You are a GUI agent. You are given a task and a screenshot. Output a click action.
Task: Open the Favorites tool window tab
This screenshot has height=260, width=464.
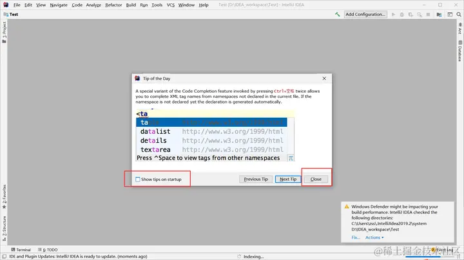pos(4,197)
